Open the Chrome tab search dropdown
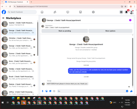Viewport: 137px width, 109px height. (x=2, y=2)
